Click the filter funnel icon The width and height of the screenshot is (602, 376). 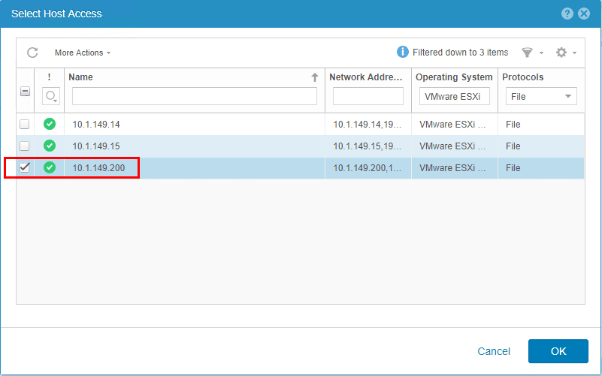click(x=527, y=53)
